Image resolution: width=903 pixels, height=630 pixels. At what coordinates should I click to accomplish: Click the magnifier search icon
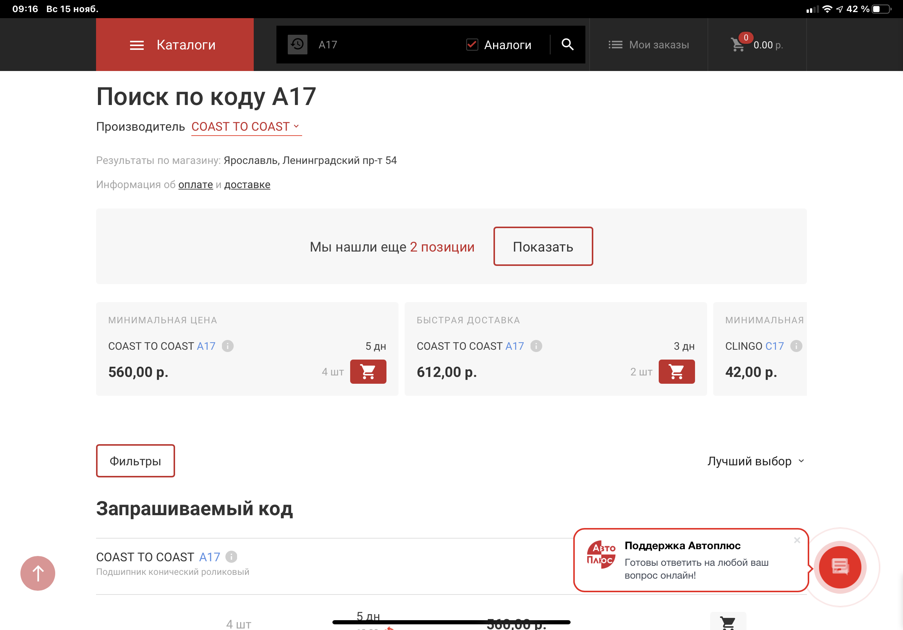[x=567, y=45]
